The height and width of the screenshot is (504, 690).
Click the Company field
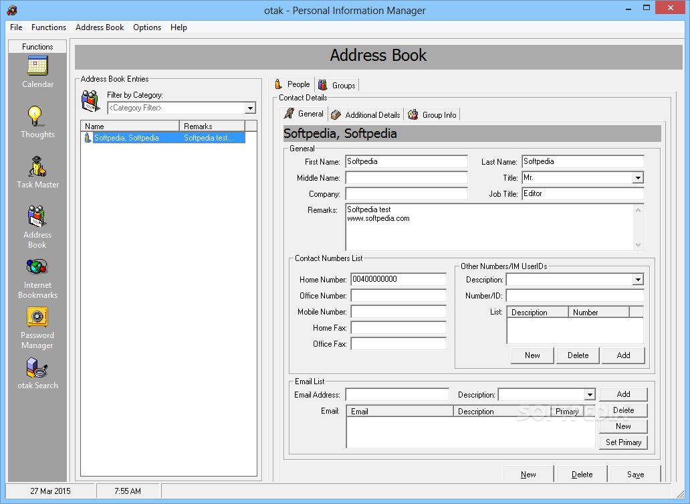[406, 193]
